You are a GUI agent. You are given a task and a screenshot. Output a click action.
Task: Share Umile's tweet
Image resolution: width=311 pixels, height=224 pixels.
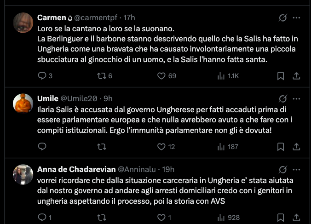(296, 147)
